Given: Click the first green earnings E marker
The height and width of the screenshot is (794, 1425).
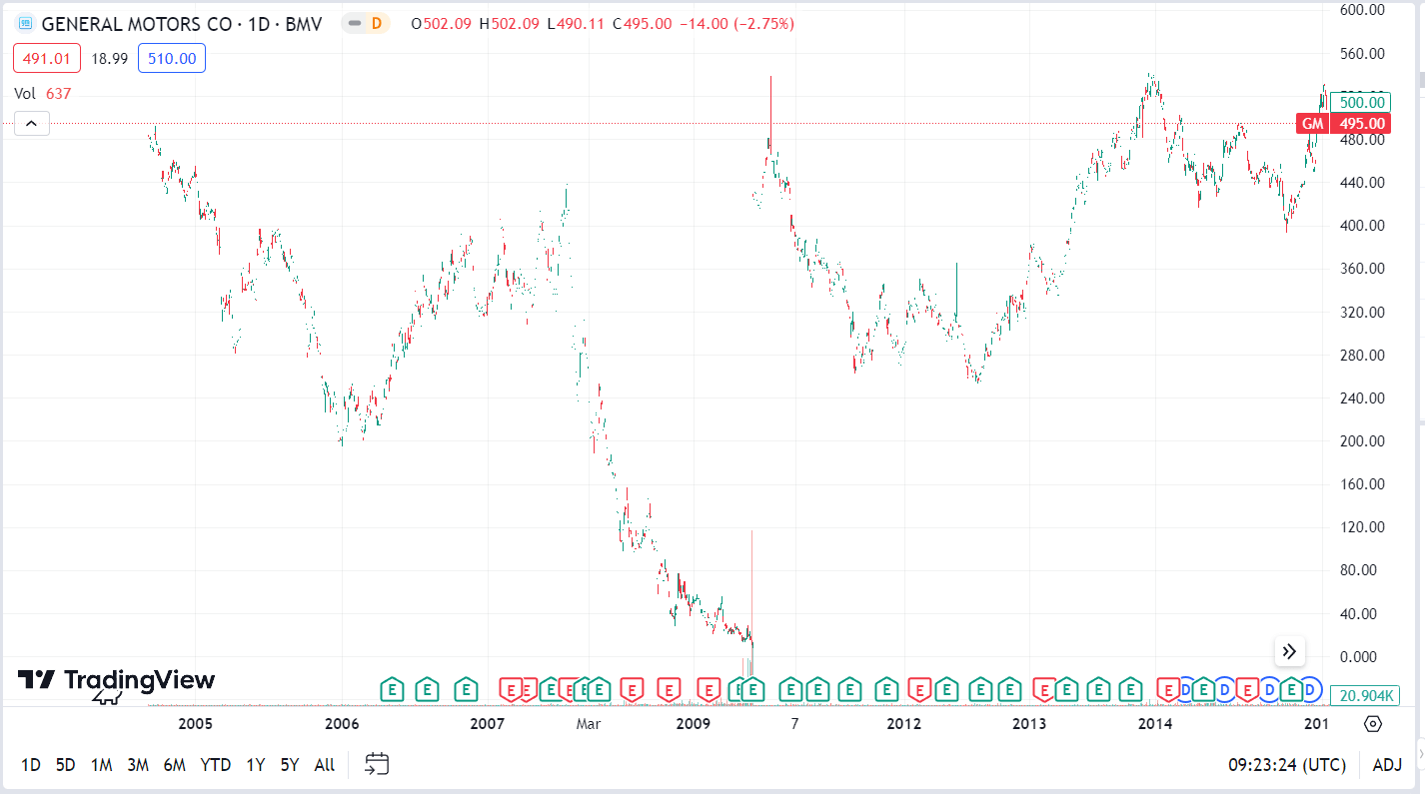Looking at the screenshot, I should [x=393, y=689].
